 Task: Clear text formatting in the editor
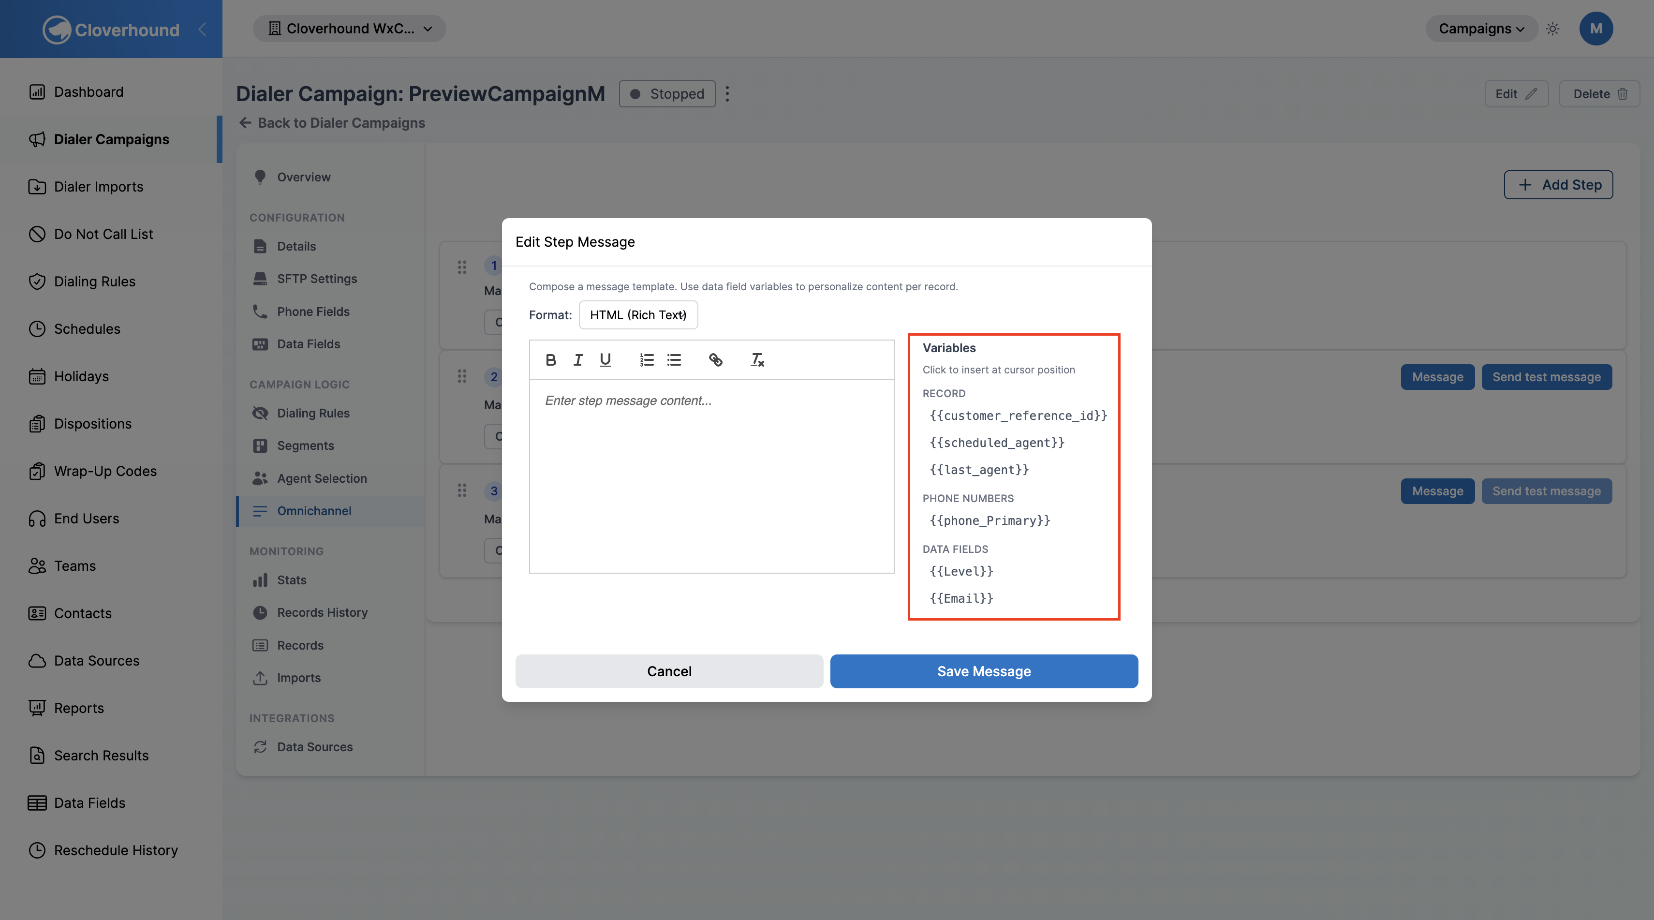click(757, 360)
